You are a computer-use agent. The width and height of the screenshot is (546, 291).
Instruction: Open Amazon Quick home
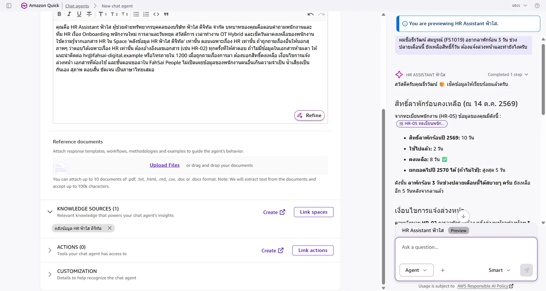[x=40, y=6]
